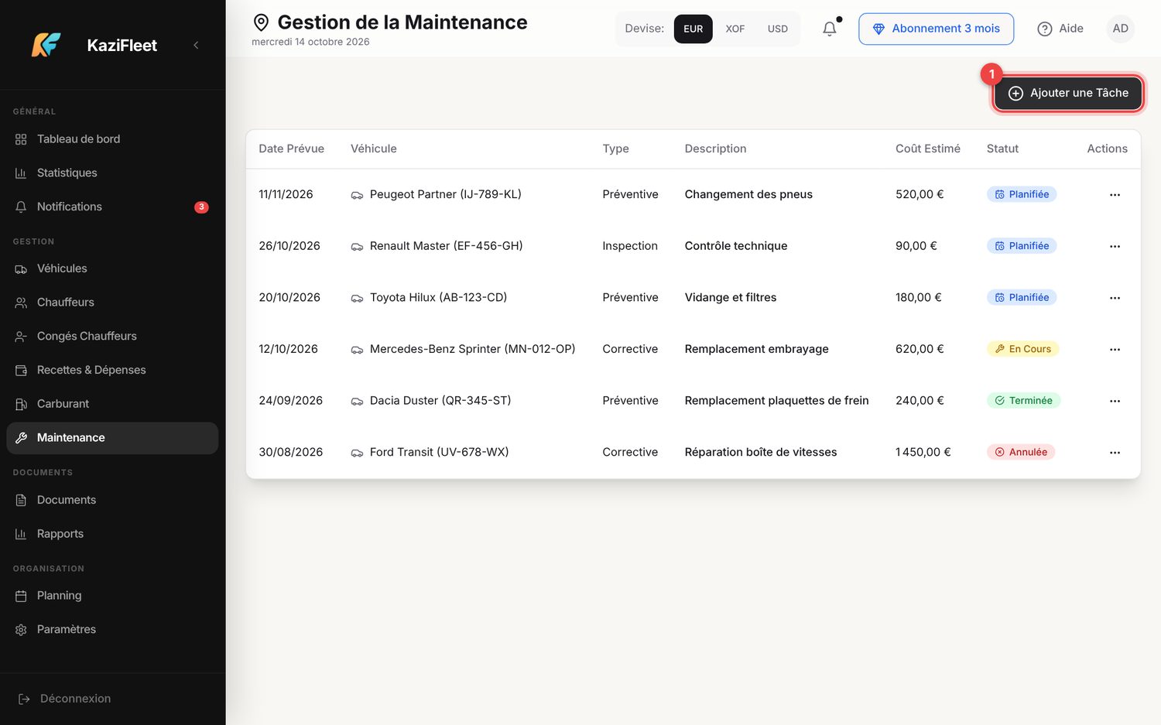
Task: Open Tableau de bord in sidebar
Action: click(112, 139)
